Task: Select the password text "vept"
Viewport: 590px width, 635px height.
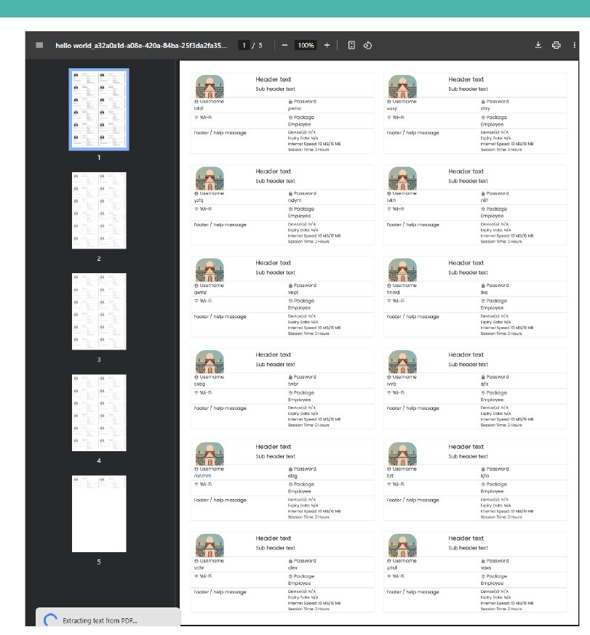Action: point(292,292)
